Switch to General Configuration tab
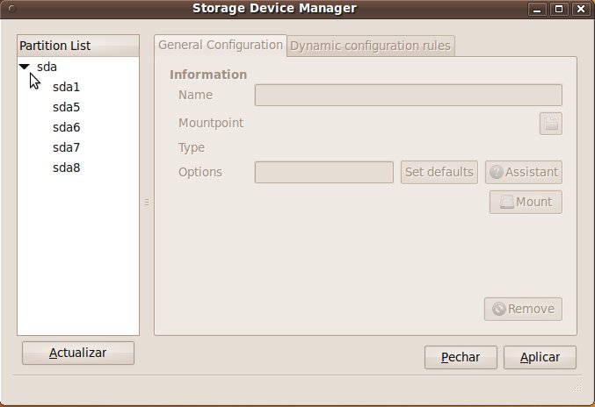 [221, 45]
